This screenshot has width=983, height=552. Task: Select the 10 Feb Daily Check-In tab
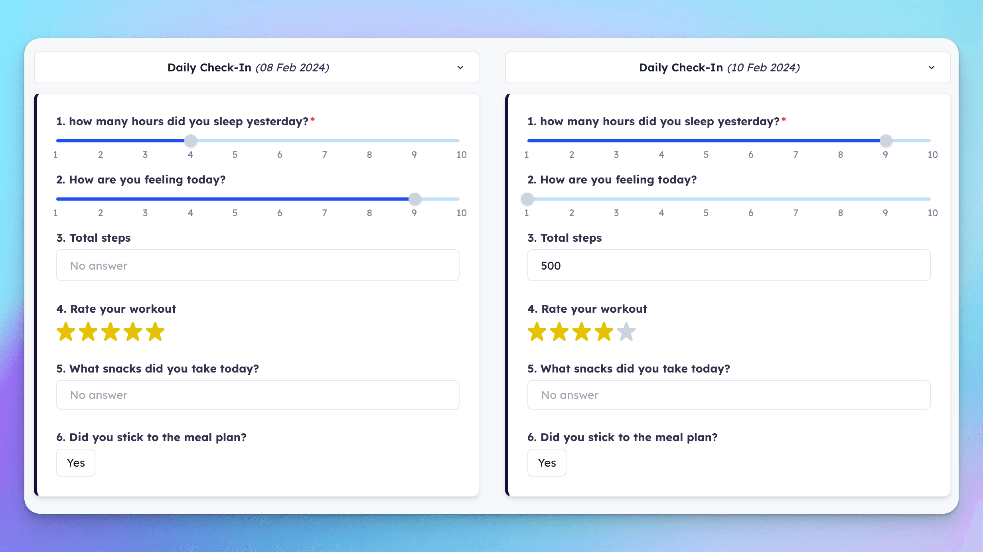click(728, 67)
